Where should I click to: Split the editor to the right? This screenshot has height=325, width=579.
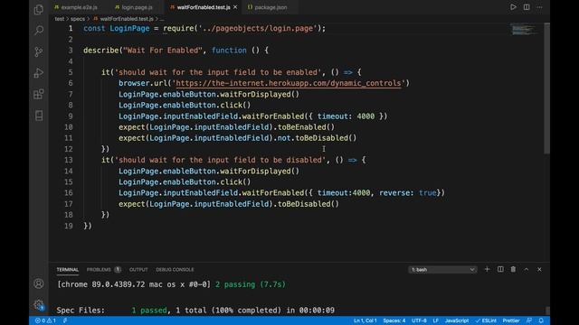click(x=527, y=7)
